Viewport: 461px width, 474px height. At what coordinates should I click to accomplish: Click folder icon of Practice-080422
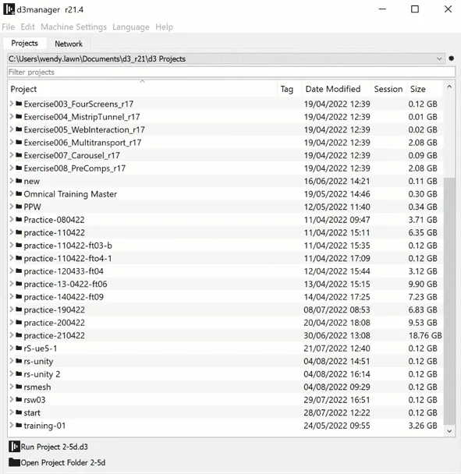point(19,220)
